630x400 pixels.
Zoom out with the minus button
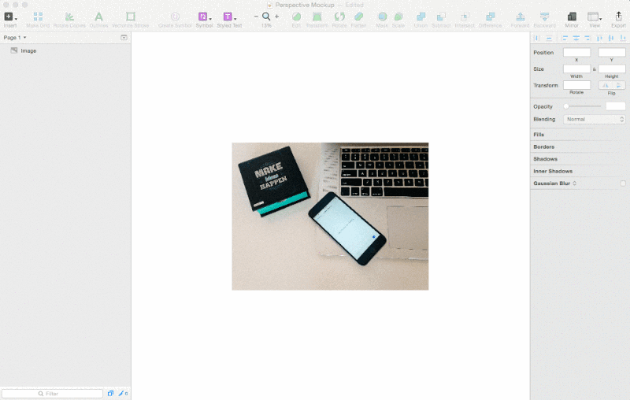coord(256,17)
